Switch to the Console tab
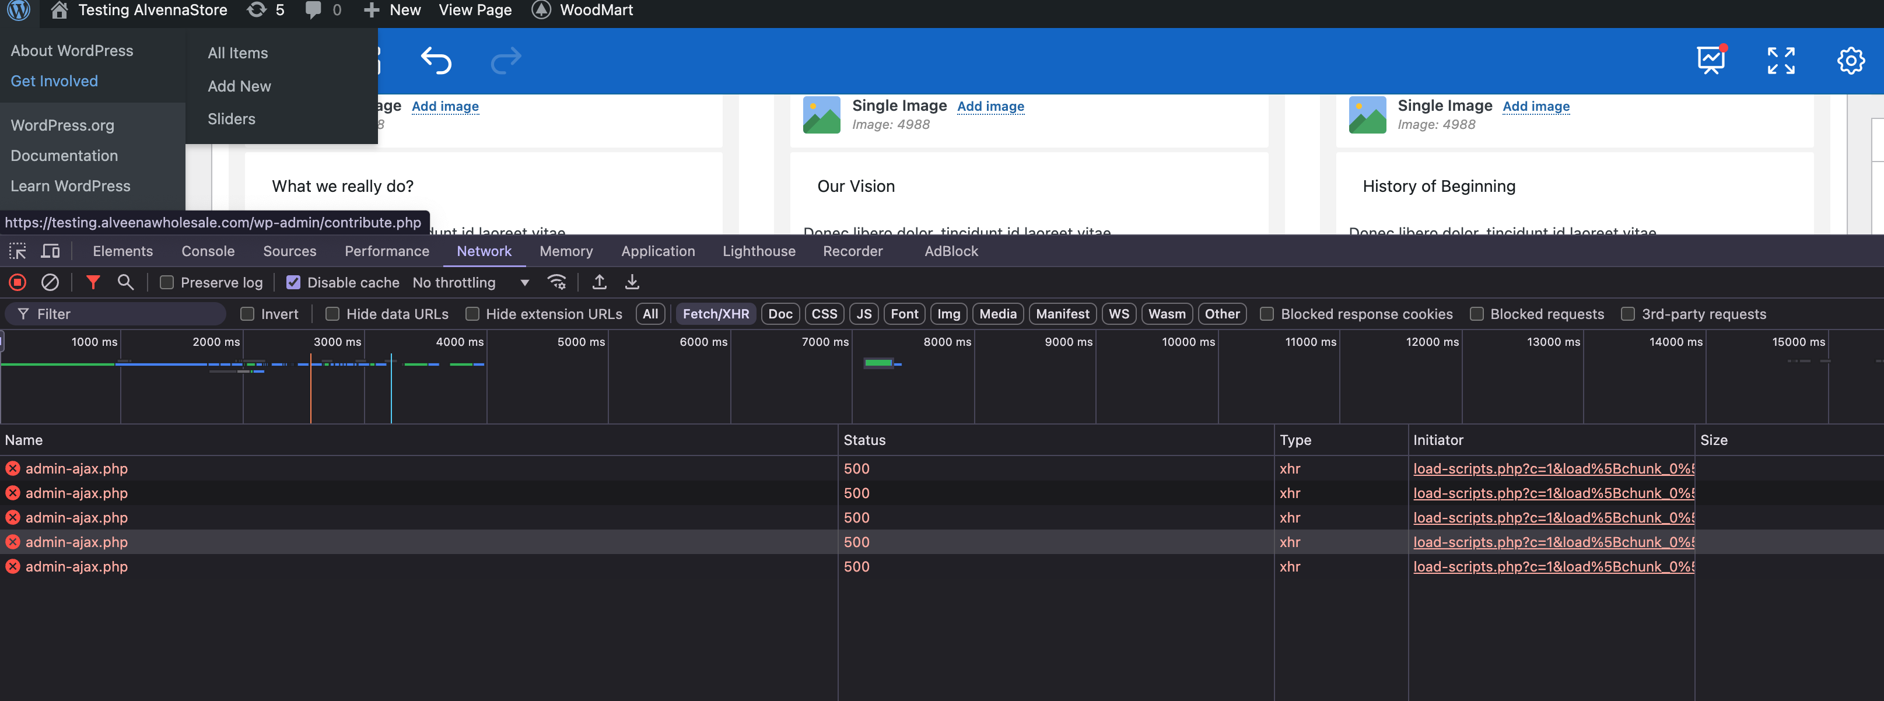 click(208, 251)
